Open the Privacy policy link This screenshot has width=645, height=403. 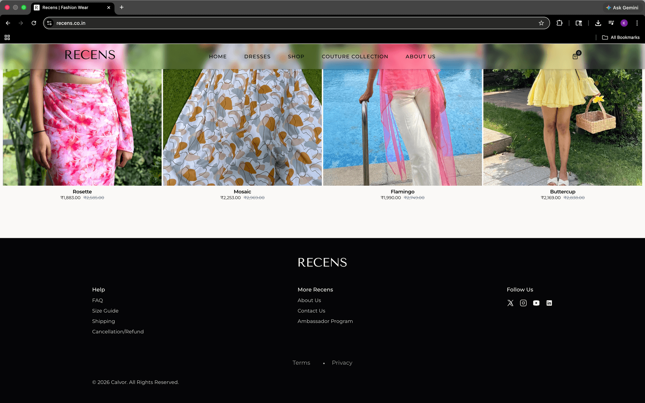coord(342,363)
